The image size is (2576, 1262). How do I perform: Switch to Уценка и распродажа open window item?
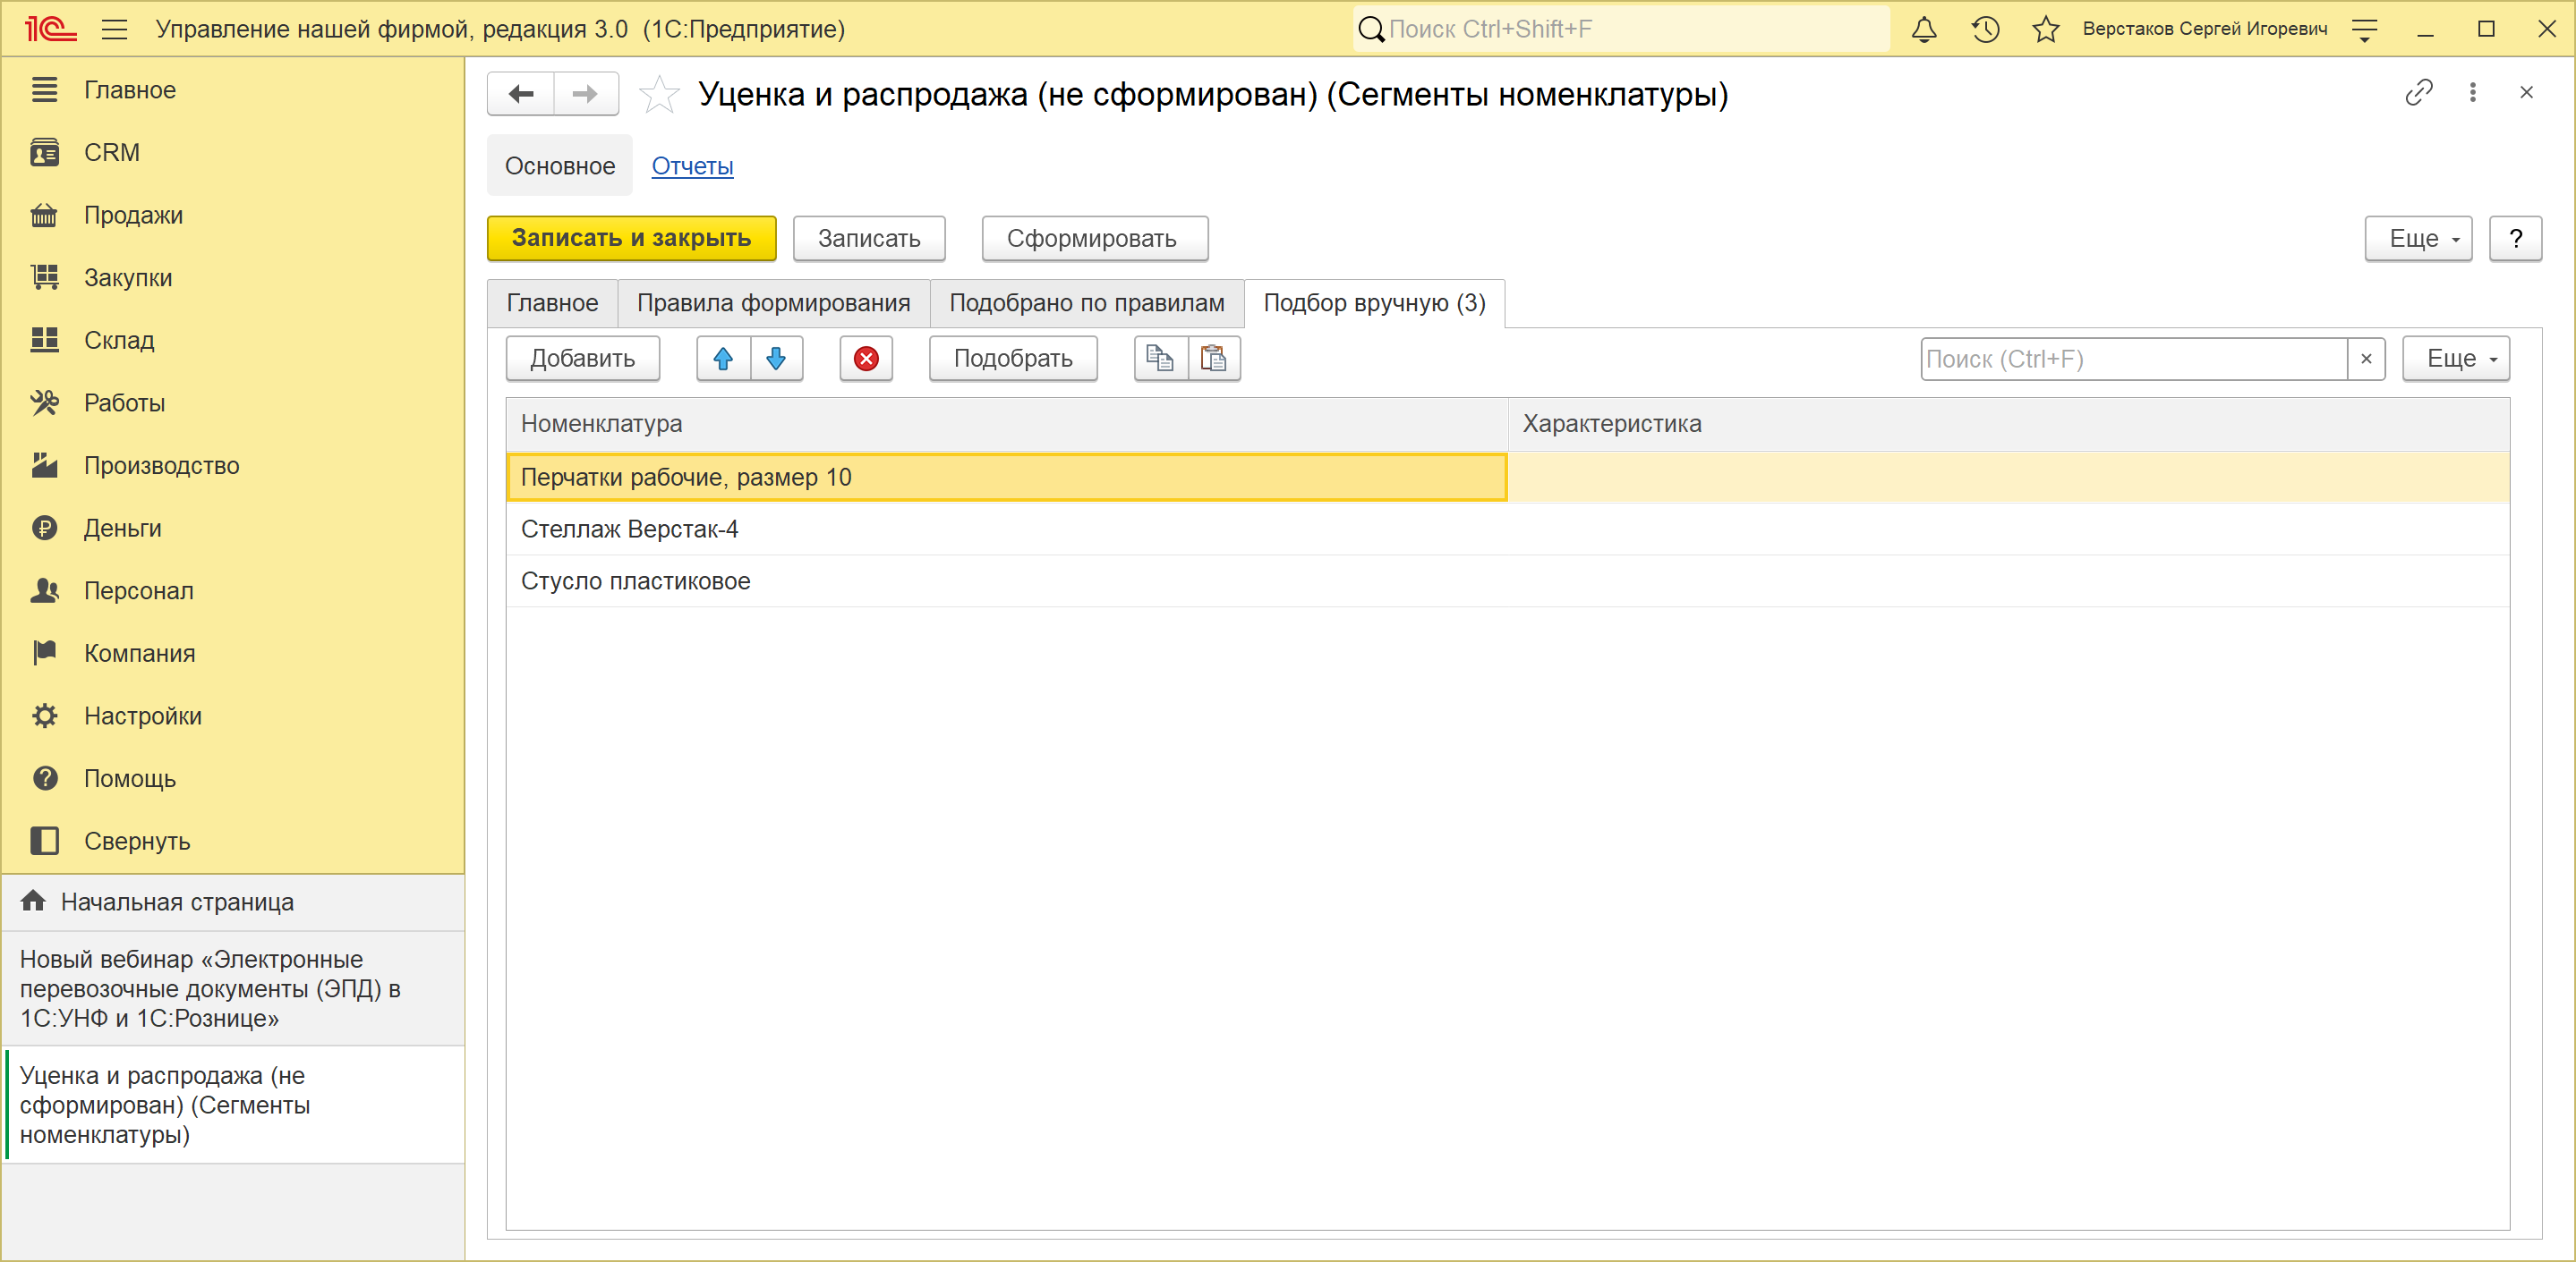[x=234, y=1105]
